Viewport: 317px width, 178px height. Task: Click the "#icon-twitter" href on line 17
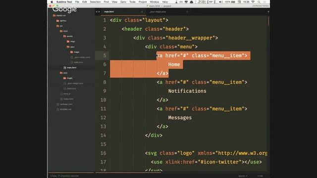pos(220,162)
